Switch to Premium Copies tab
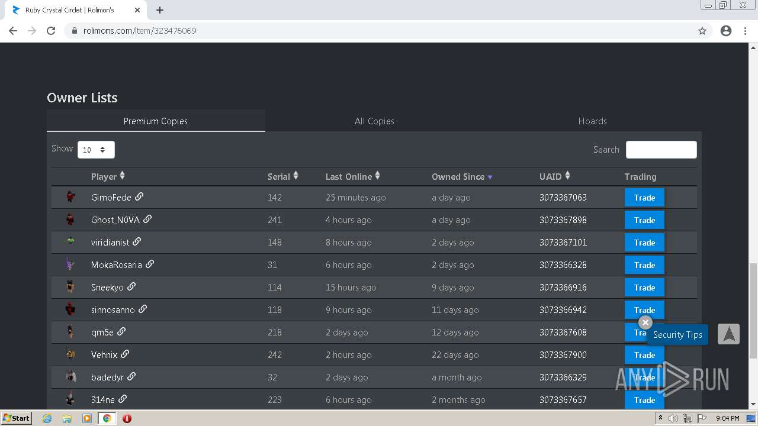This screenshot has height=426, width=758. (156, 121)
